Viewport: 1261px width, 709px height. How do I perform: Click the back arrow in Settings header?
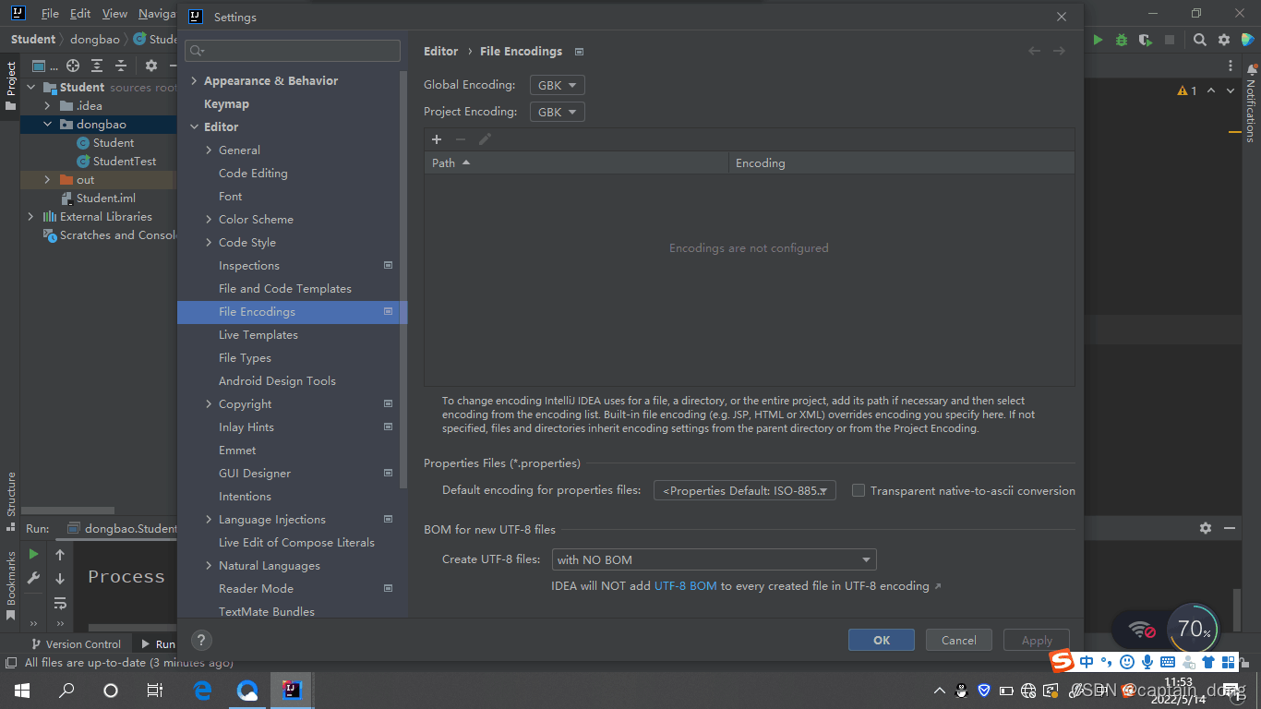click(x=1035, y=51)
